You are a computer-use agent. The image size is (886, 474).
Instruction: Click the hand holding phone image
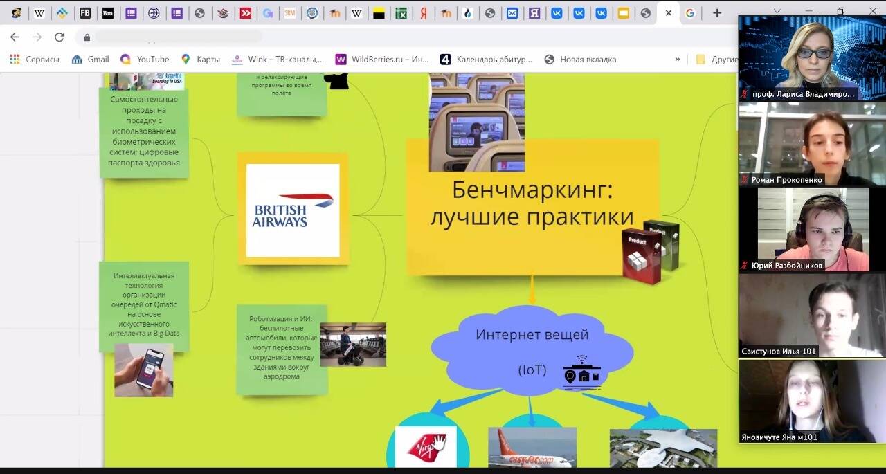coord(144,370)
